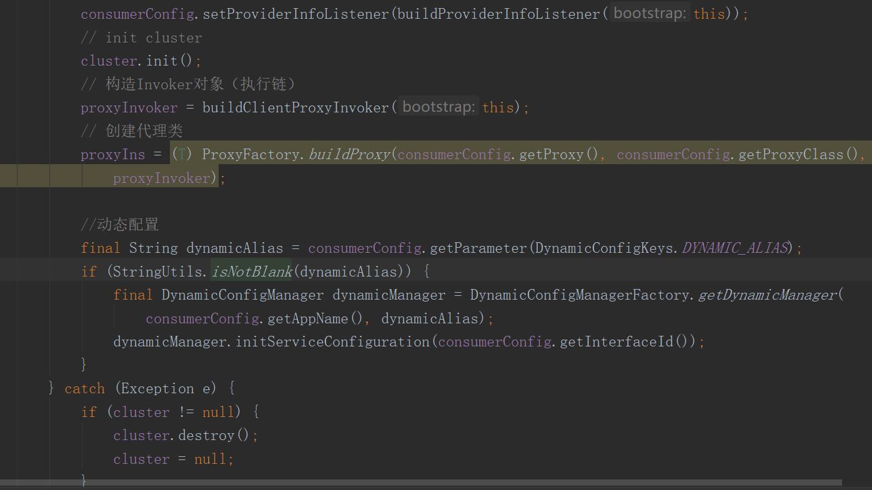Viewport: 872px width, 490px height.
Task: Click the bootstrap hint inside buildProviderInfoListener call
Action: [x=650, y=13]
